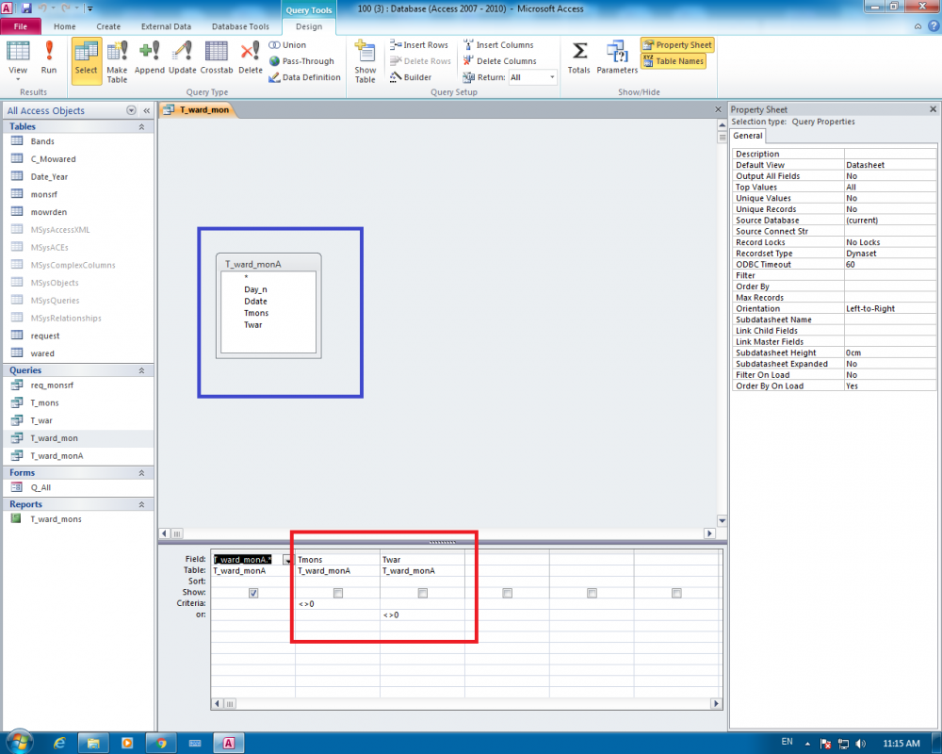
Task: Open the External Data tab
Action: 167,26
